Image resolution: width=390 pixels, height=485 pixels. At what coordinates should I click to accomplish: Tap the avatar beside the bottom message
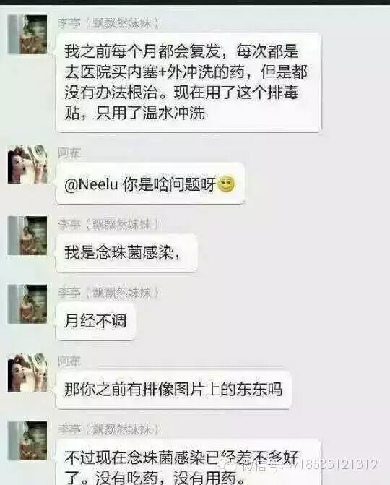(27, 441)
